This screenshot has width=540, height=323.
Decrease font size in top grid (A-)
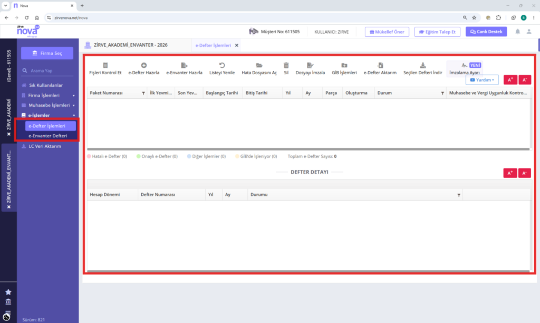click(525, 80)
